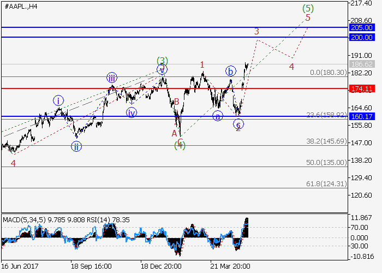Screen dimensions: 382x273
Task: Click the current price tag 186.62
Action: (x=360, y=64)
